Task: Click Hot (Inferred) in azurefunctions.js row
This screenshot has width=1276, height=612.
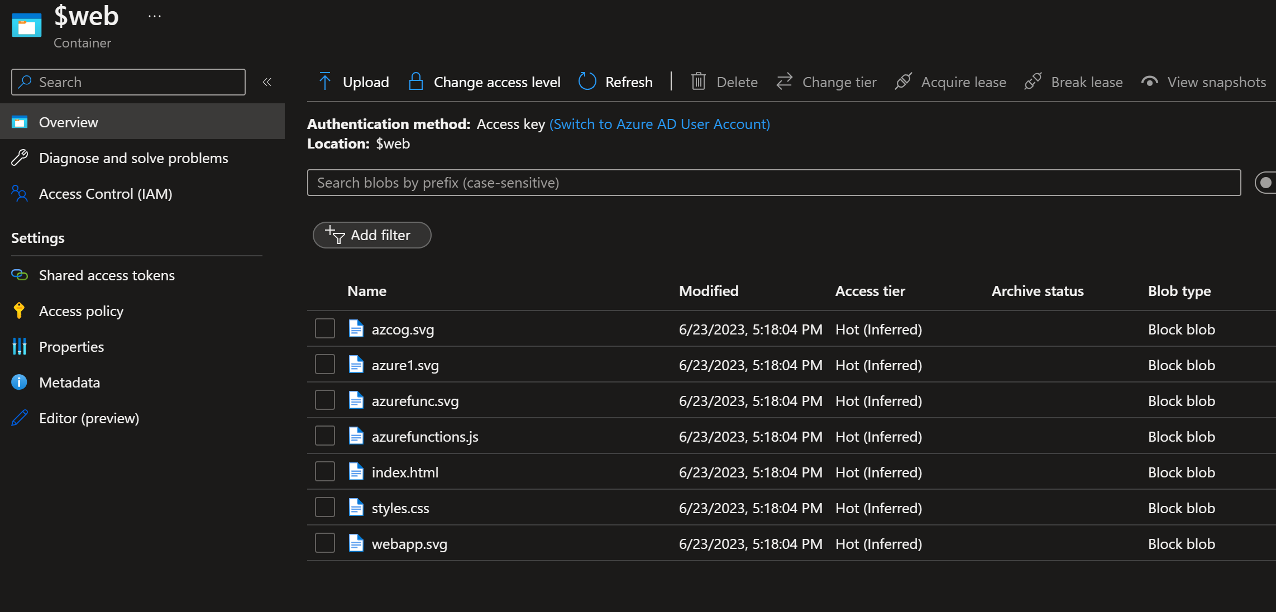Action: pyautogui.click(x=878, y=437)
